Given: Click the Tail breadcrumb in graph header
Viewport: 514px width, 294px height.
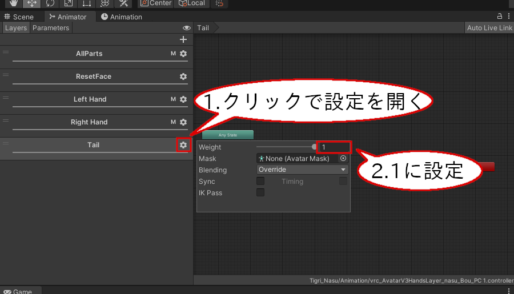Looking at the screenshot, I should (x=203, y=28).
